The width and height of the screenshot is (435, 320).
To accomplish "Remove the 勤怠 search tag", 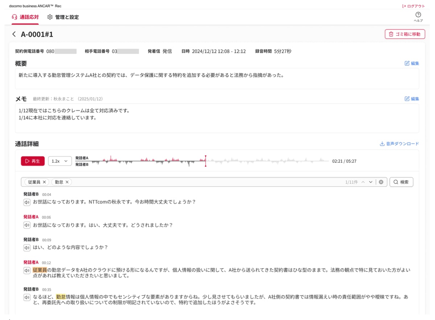I will pyautogui.click(x=67, y=182).
